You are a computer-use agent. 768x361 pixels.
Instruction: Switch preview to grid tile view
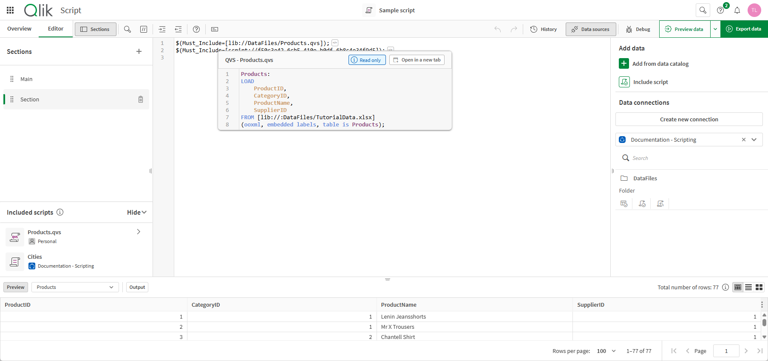(x=759, y=287)
